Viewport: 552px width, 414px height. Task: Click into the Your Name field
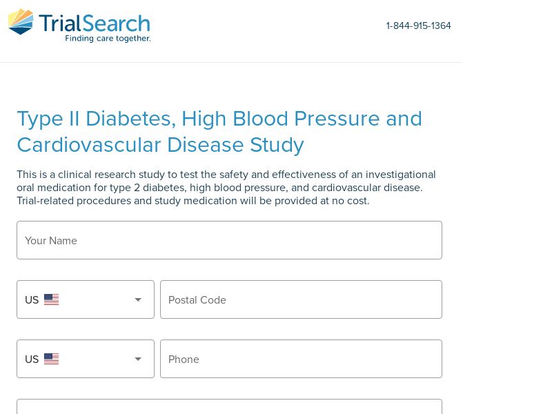(x=229, y=240)
